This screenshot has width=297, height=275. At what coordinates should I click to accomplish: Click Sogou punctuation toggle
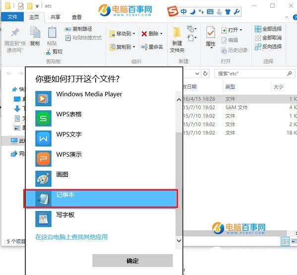[201, 12]
